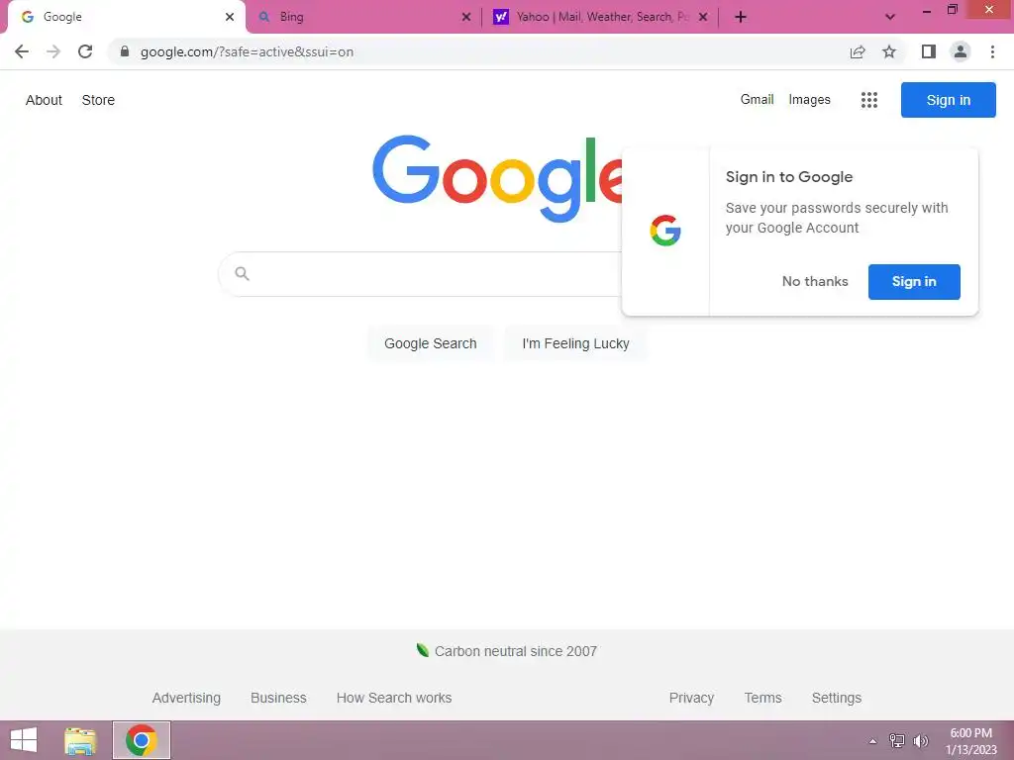Image resolution: width=1014 pixels, height=760 pixels.
Task: Click the top-right Sign in button
Action: (x=948, y=100)
